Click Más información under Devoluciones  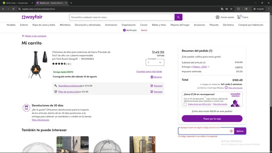click(40, 120)
